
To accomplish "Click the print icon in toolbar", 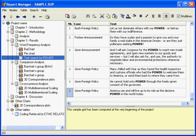I will click(74, 16).
